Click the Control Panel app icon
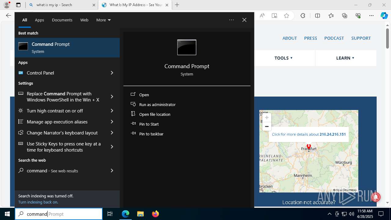The width and height of the screenshot is (391, 220). point(21,73)
